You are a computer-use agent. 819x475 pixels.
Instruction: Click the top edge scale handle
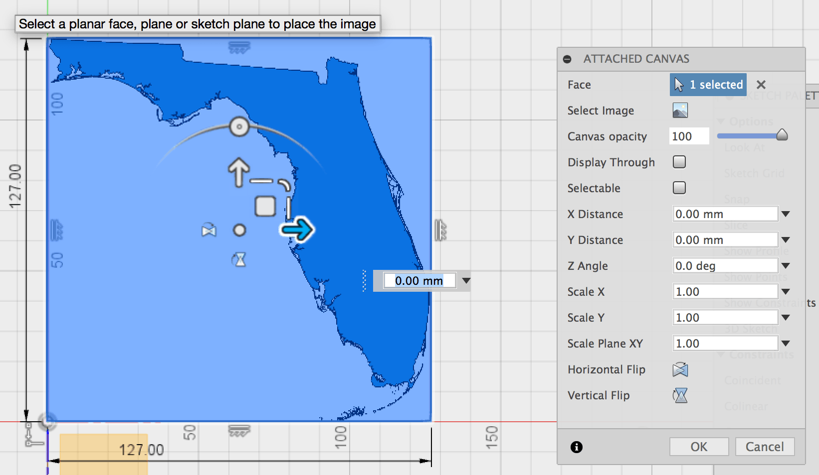coord(239,47)
